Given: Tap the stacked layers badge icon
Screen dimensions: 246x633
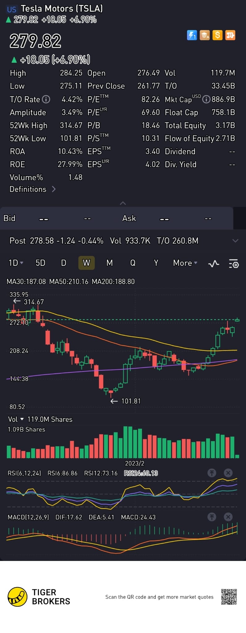Looking at the screenshot, I should (x=205, y=35).
